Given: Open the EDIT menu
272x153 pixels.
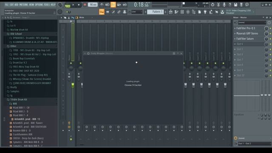Looking at the screenshot, I should tap(11, 5).
